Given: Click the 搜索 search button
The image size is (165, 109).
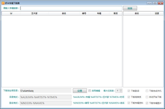Looking at the screenshot, I should coord(130,8).
